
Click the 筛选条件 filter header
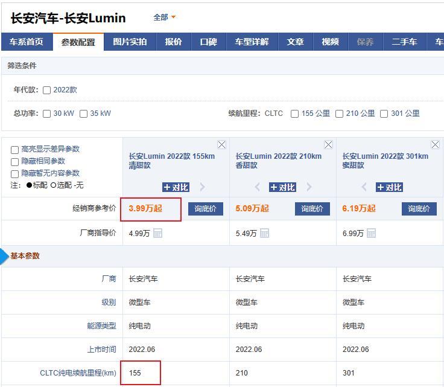(22, 66)
